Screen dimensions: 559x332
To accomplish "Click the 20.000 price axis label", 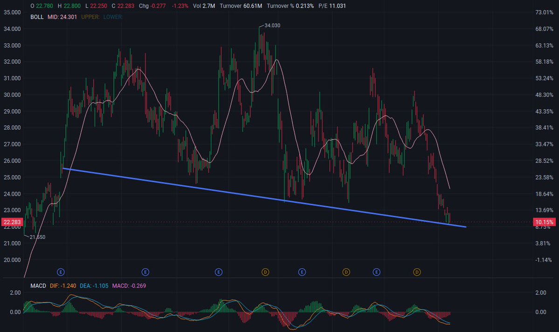I will click(12, 260).
